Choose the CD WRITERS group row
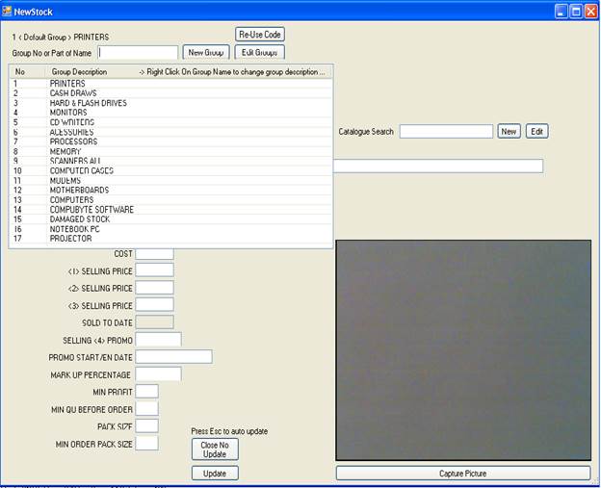 tap(170, 122)
